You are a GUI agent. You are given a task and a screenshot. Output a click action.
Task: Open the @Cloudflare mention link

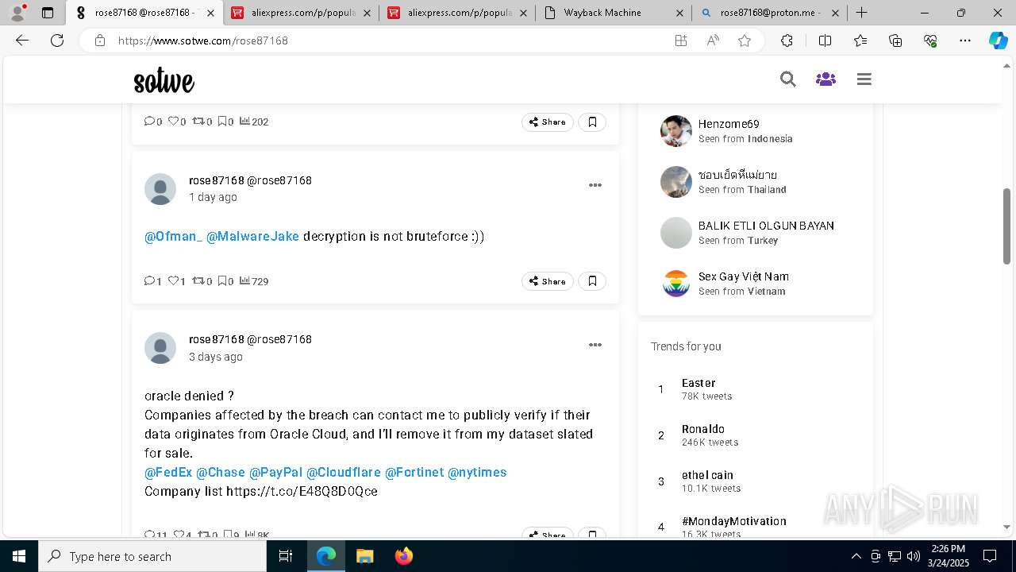click(344, 472)
